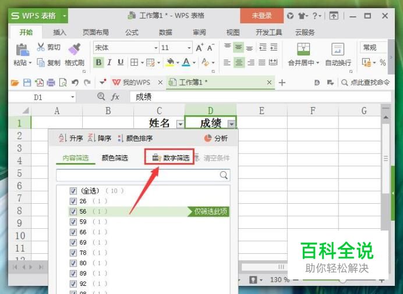This screenshot has height=294, width=403.
Task: Click the print preview icon
Action: pos(63,83)
